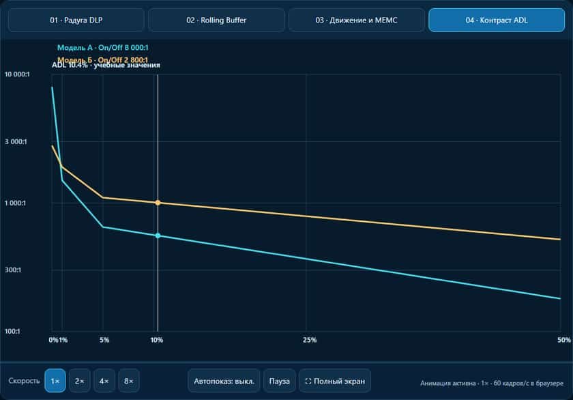
Task: Switch to the 02 · Rolling Buffer tab
Action: click(216, 20)
